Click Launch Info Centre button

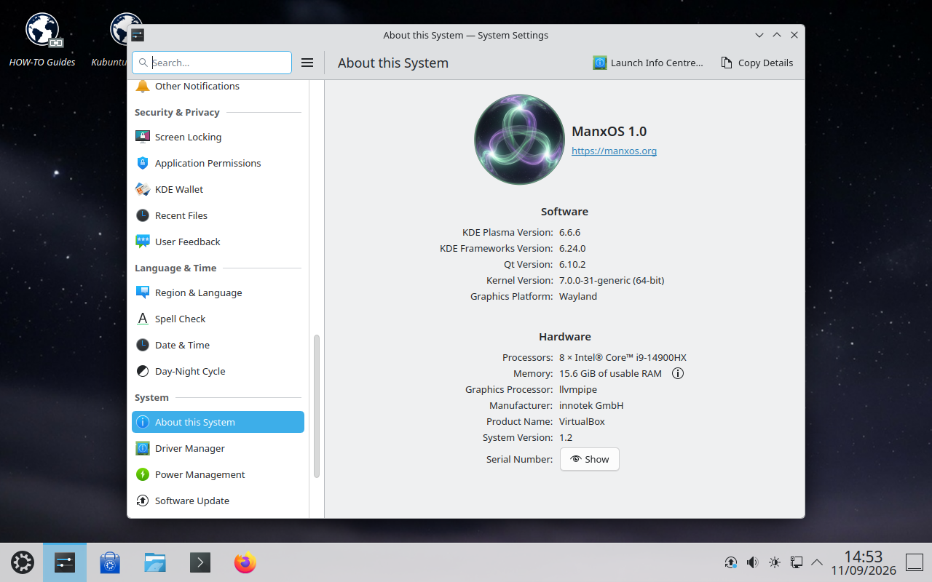(x=648, y=63)
